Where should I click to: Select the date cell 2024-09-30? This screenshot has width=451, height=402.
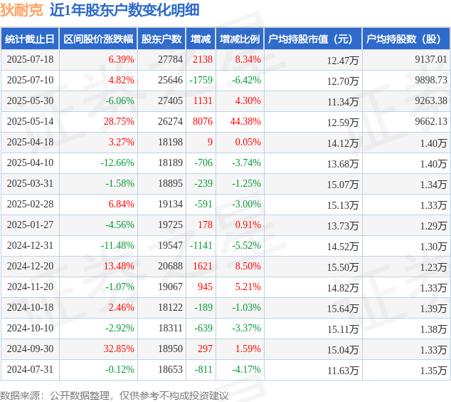30,349
